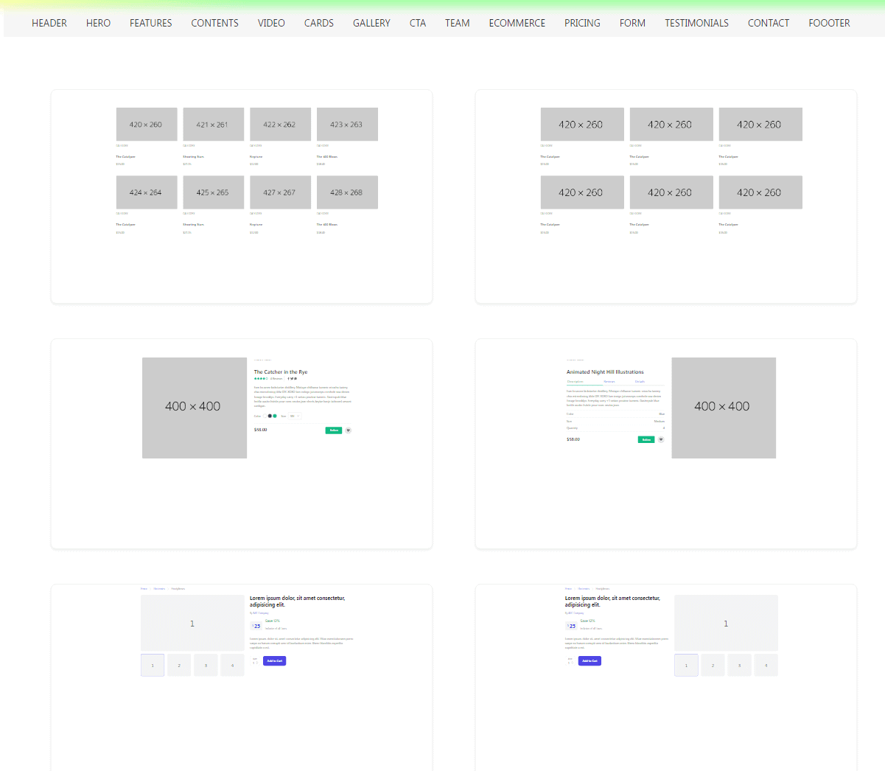Open the FORM section

tap(632, 23)
